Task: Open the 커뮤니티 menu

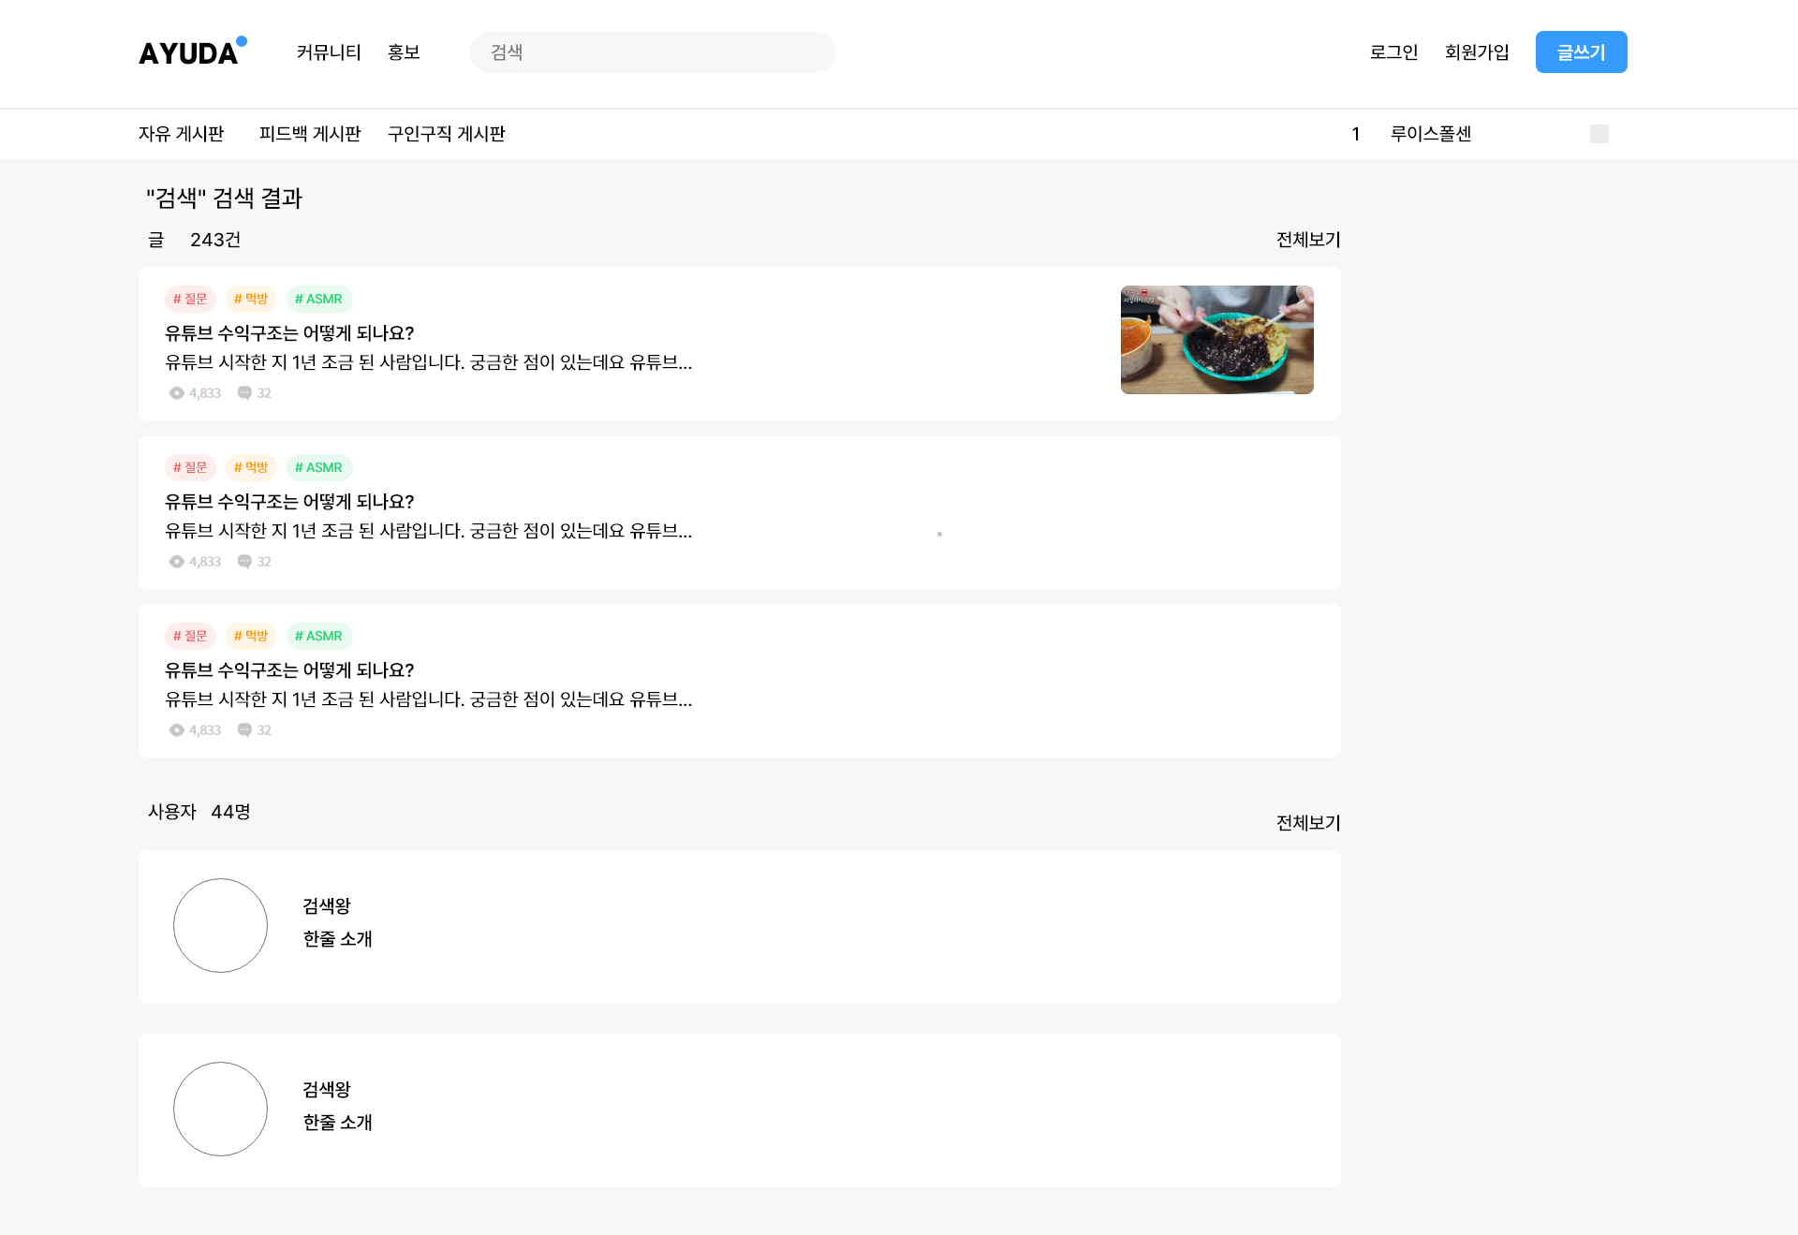Action: 329,52
